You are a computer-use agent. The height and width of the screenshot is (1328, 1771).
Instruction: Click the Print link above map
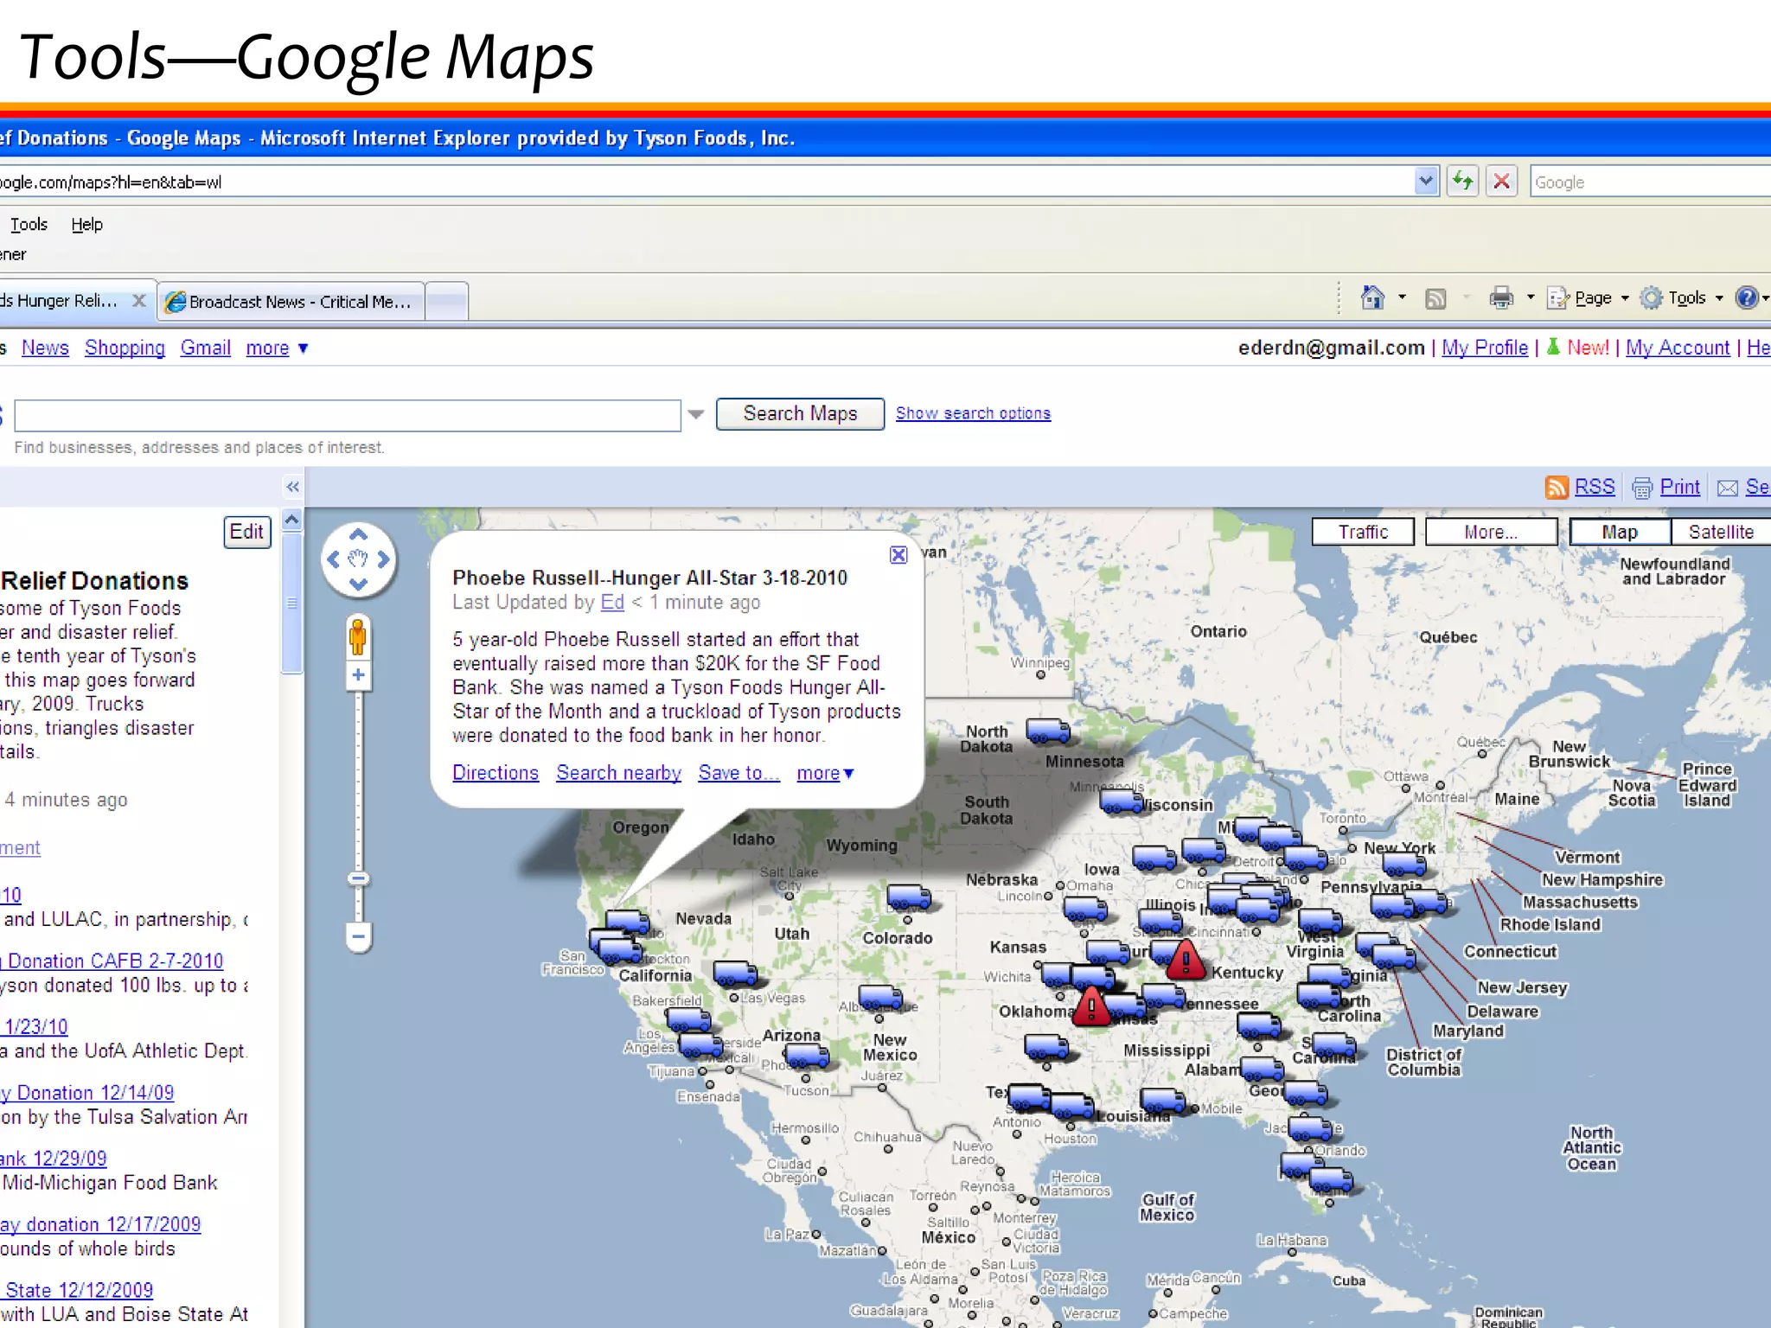point(1679,488)
